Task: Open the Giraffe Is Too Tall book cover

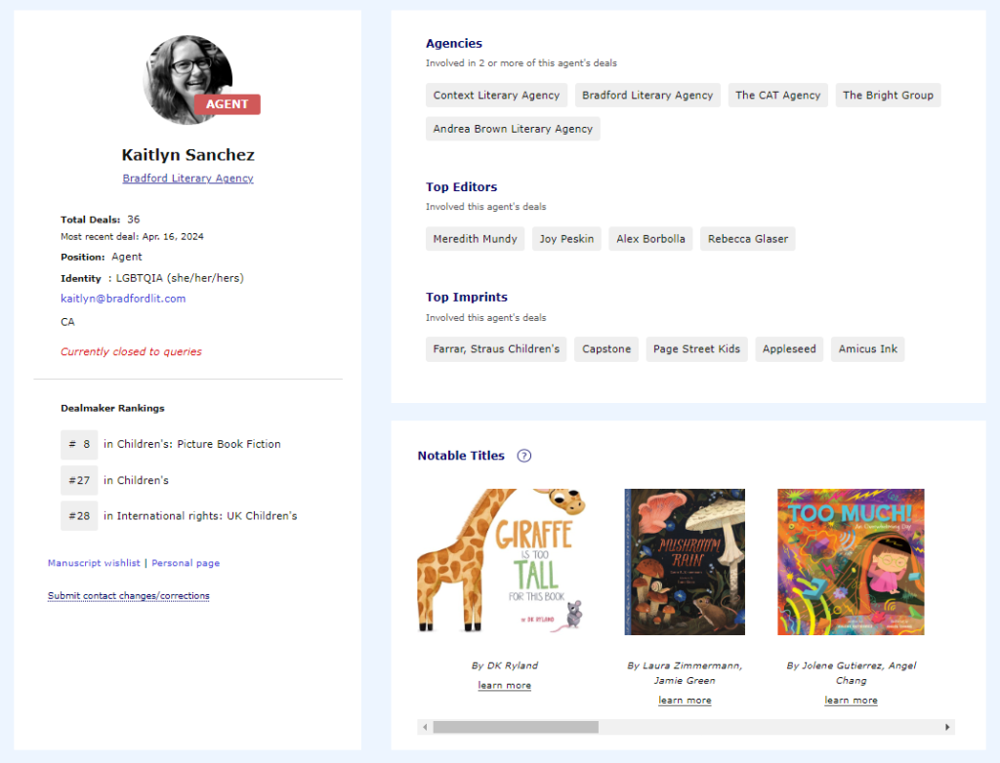Action: tap(504, 561)
